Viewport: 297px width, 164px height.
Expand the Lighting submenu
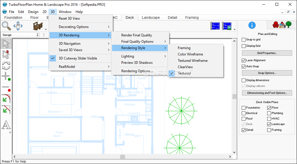point(140,56)
